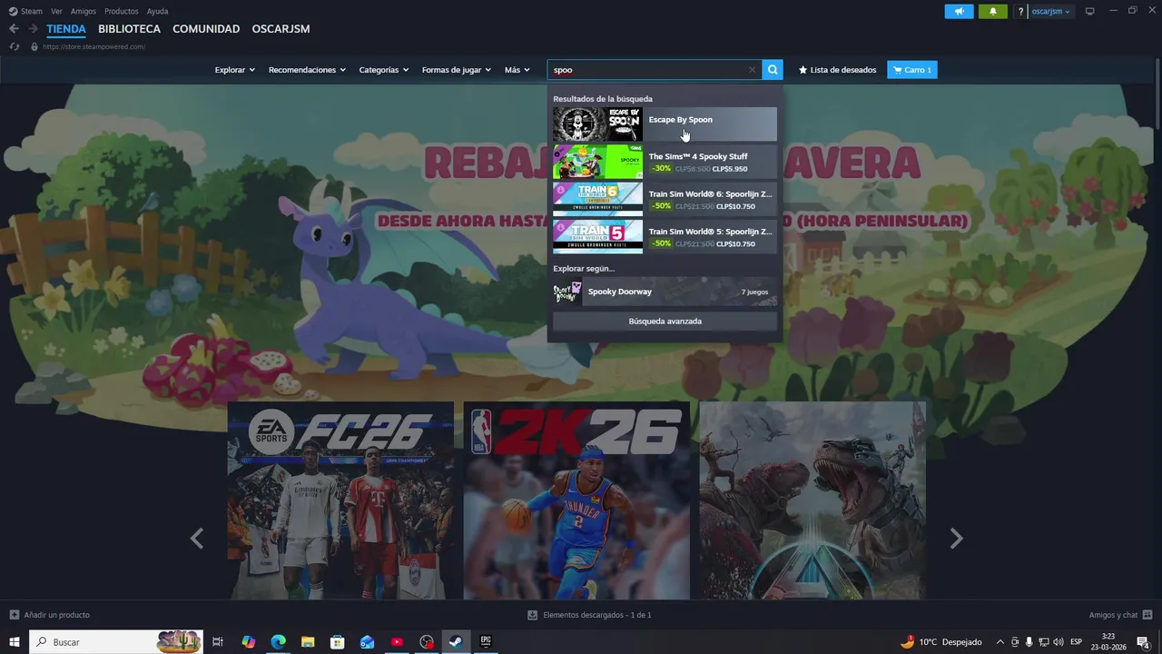Click the question mark help icon
Viewport: 1162px width, 654px height.
(x=1020, y=12)
